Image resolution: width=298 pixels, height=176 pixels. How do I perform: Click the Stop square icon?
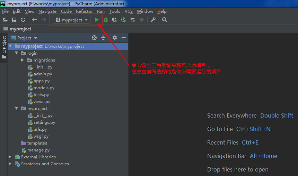point(142,20)
